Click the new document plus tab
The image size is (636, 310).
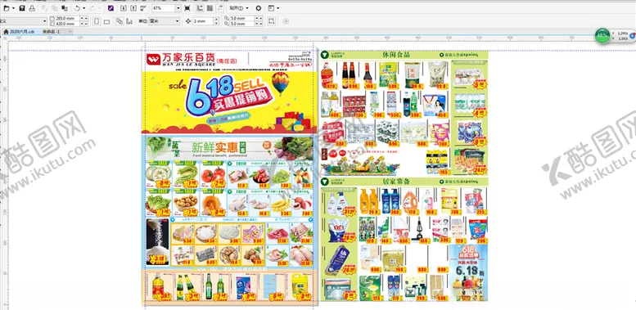click(70, 32)
